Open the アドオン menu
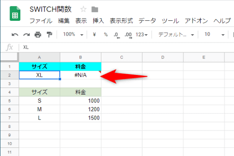The width and height of the screenshot is (234, 156). 196,21
